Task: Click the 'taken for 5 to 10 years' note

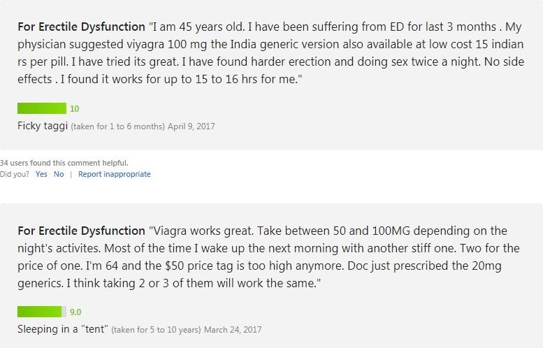Action: 156,330
